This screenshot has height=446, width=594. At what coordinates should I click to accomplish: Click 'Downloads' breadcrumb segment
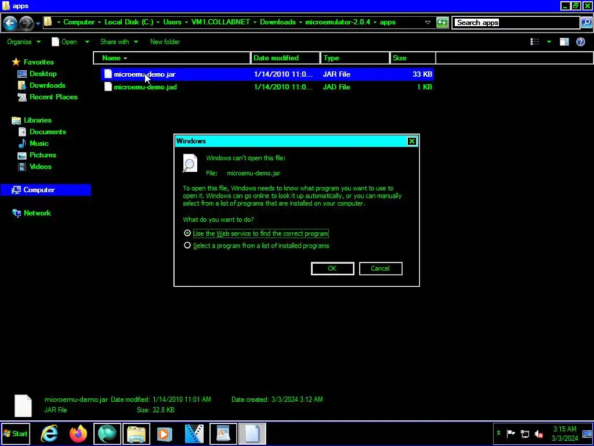click(278, 22)
